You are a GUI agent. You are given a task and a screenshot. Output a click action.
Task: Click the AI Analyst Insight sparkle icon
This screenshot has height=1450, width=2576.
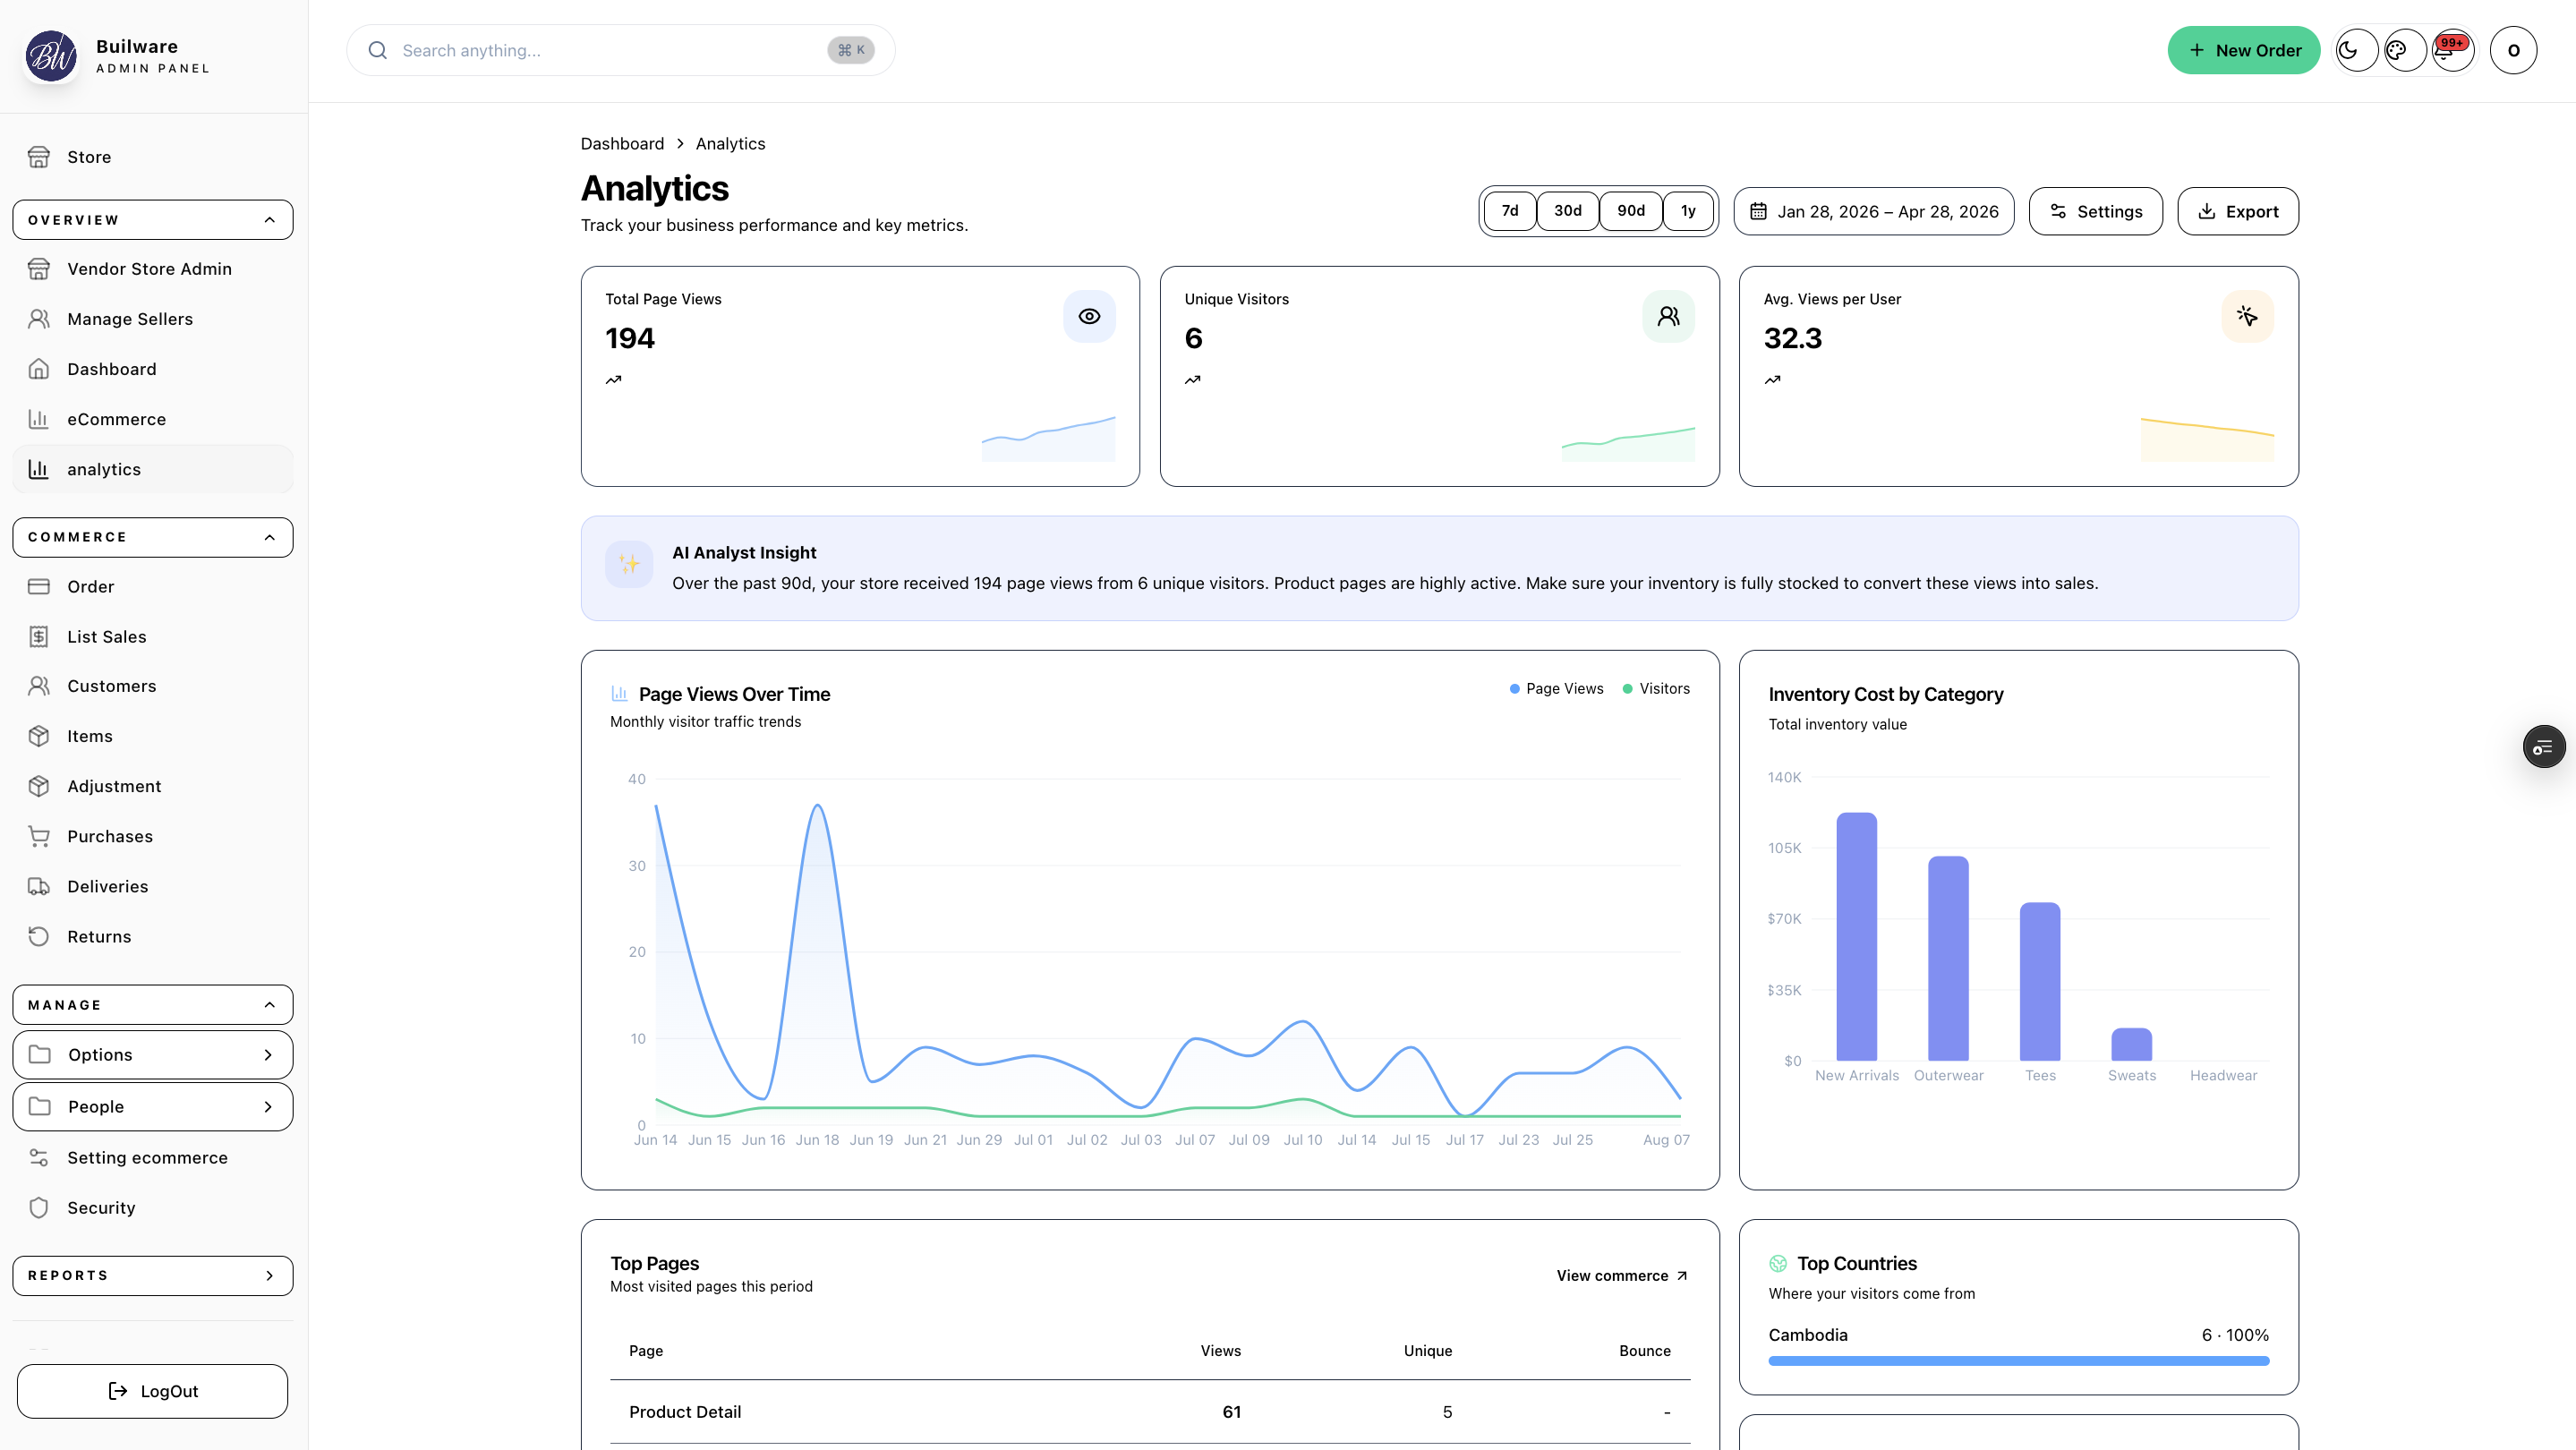tap(629, 564)
